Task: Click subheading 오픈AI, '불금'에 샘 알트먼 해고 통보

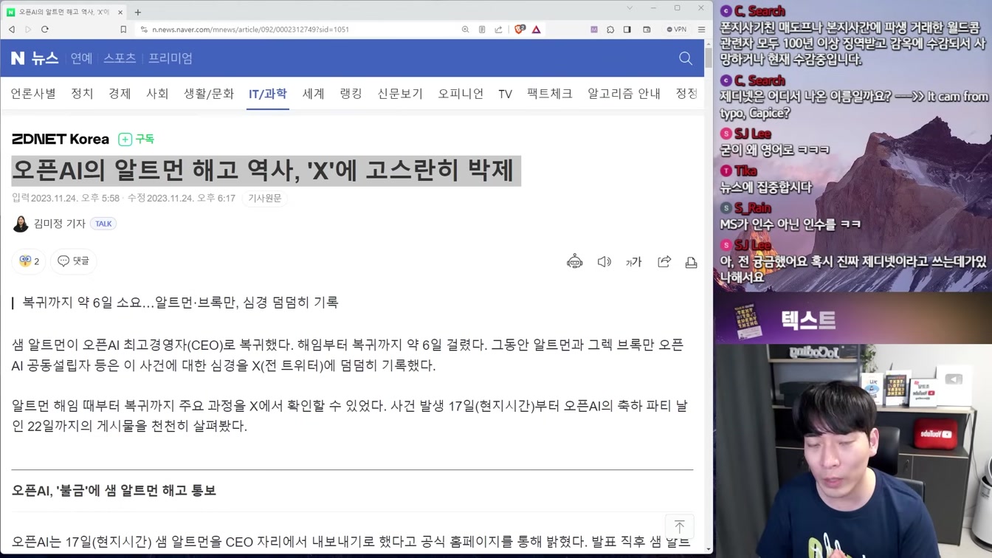Action: [x=114, y=491]
